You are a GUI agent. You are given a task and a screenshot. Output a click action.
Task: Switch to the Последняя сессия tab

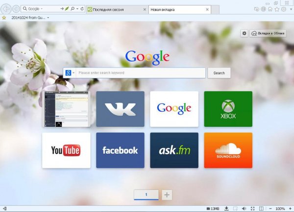117,10
